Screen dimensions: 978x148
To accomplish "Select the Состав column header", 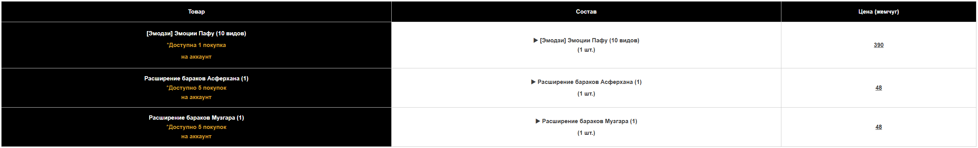I will point(586,12).
